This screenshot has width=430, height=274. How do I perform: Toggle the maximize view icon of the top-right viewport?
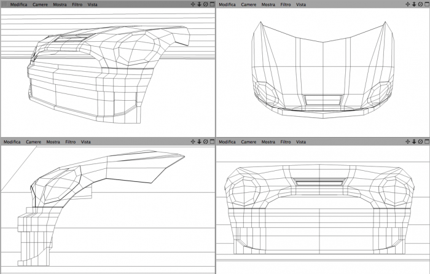coord(427,4)
